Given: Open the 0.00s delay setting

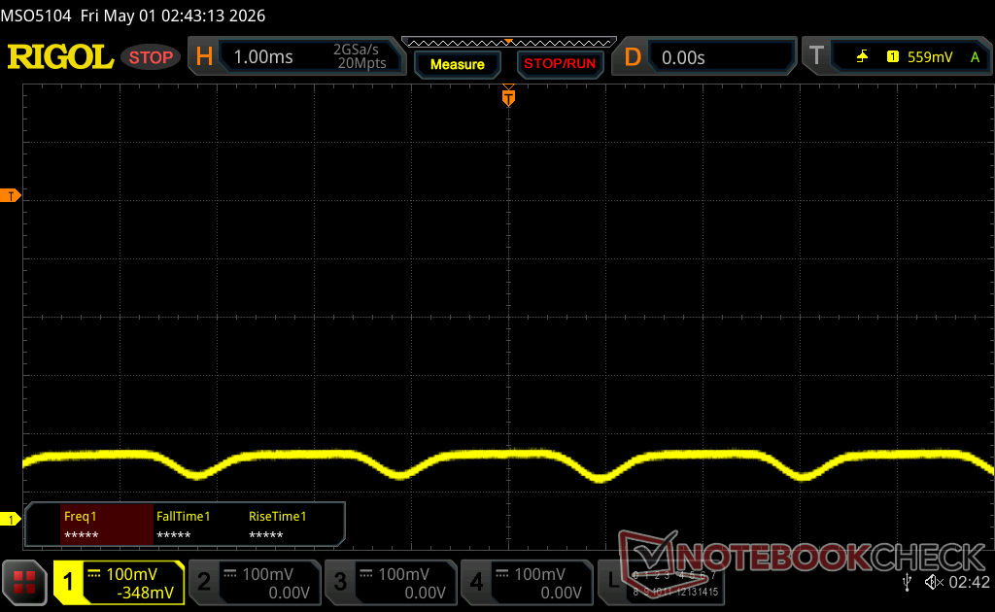Looking at the screenshot, I should [x=722, y=57].
